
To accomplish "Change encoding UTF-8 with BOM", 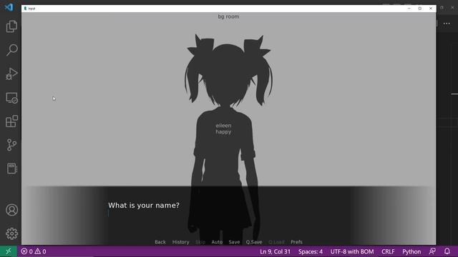I will [351, 251].
